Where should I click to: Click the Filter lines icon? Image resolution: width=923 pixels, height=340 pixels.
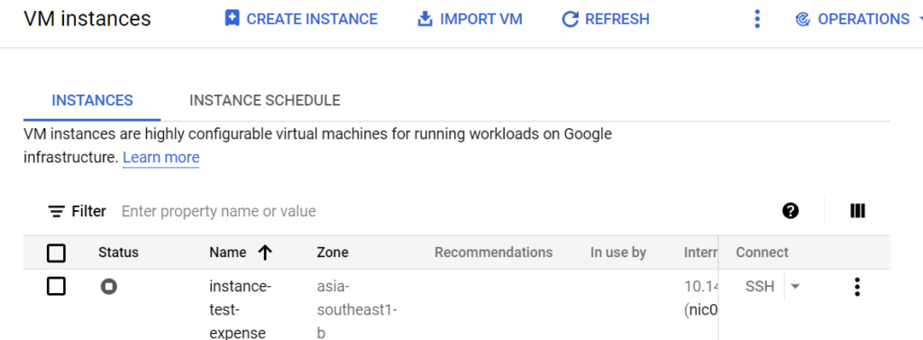57,211
